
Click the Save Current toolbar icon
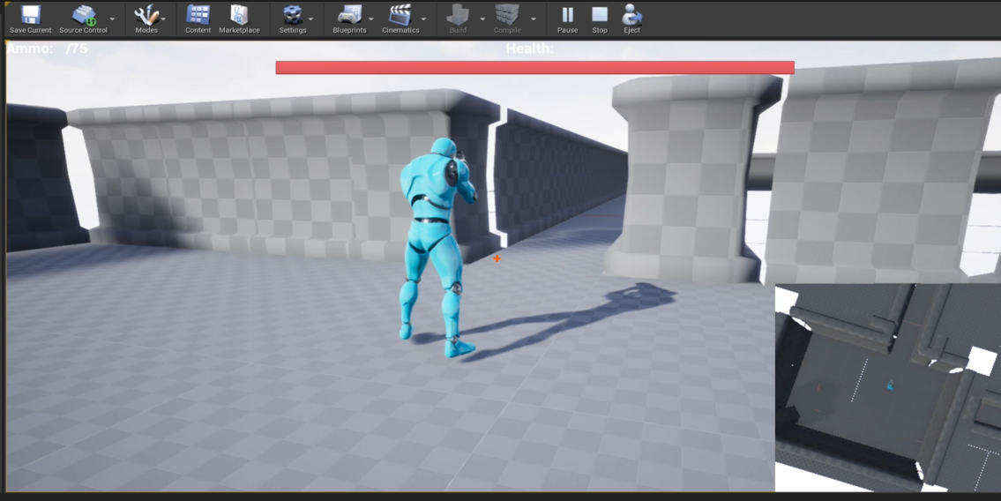31,19
